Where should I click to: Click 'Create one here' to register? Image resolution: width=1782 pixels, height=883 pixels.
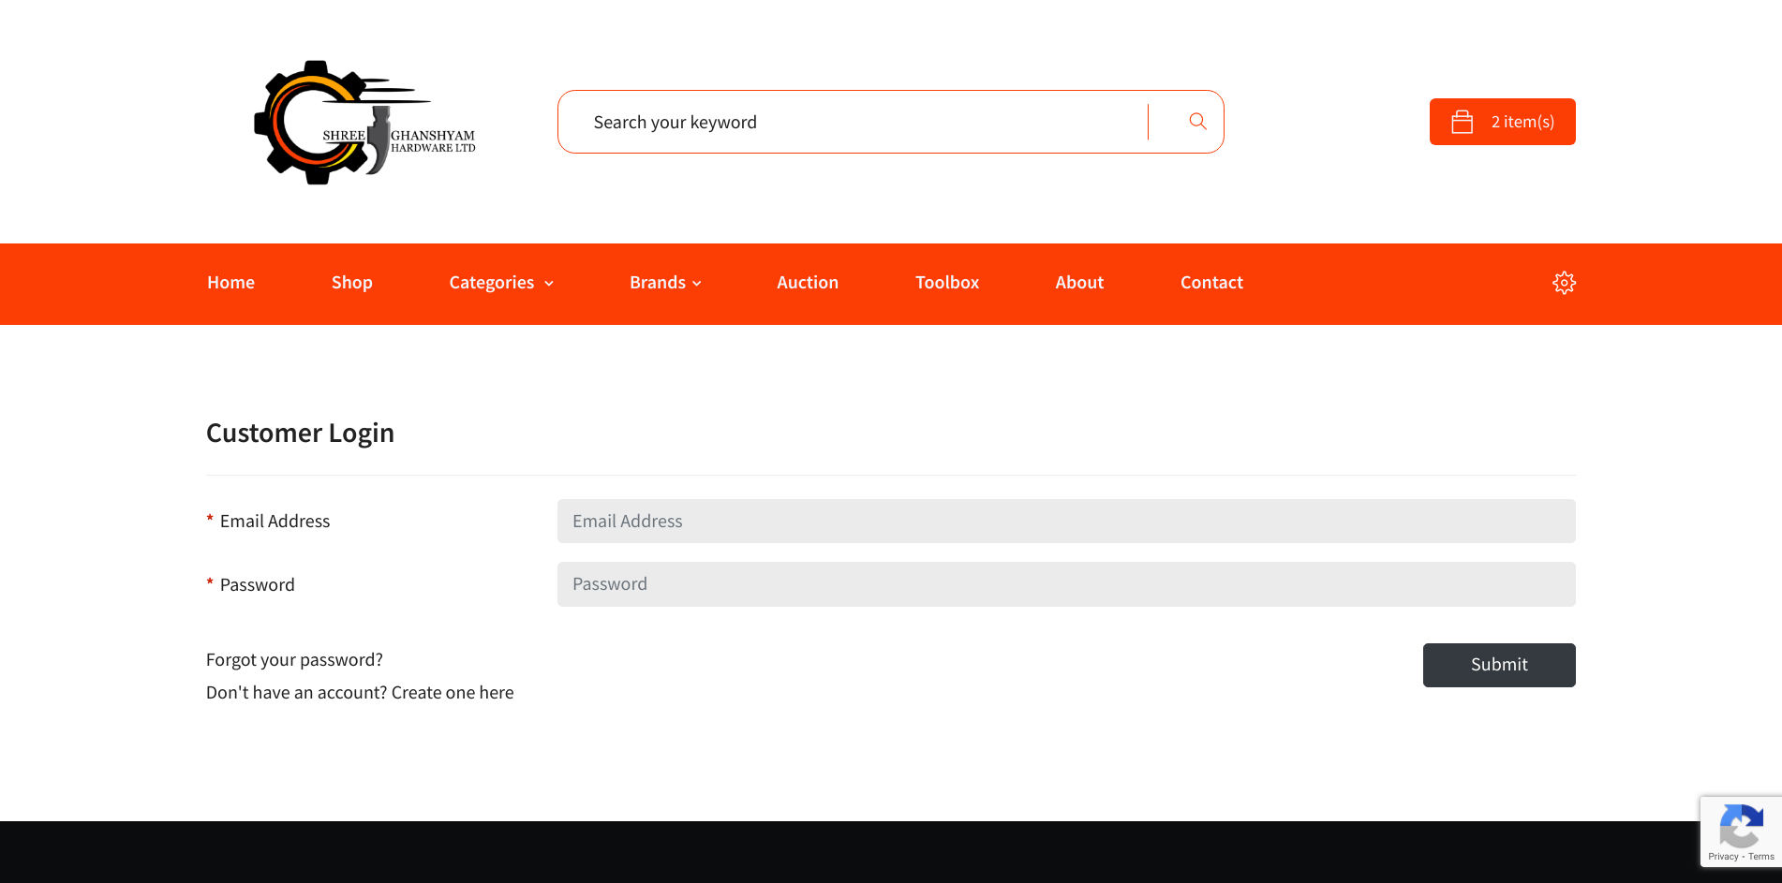coord(453,692)
